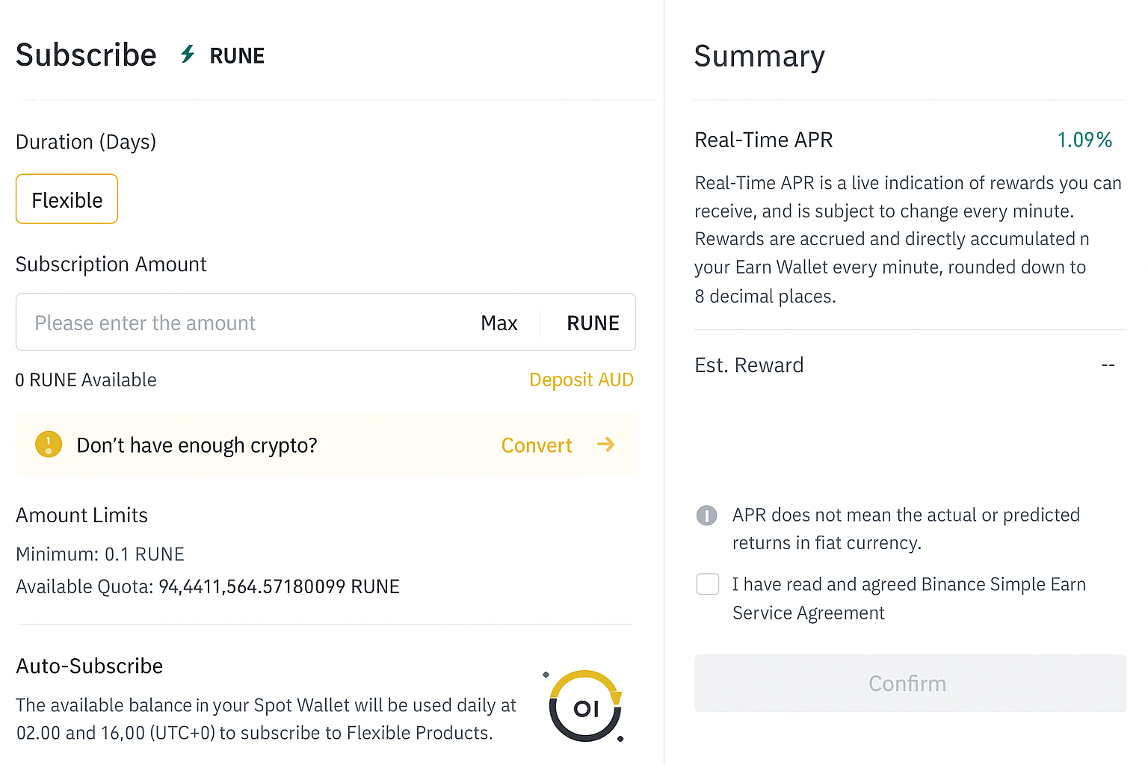1148x765 pixels.
Task: Click the Convert link text
Action: point(536,445)
